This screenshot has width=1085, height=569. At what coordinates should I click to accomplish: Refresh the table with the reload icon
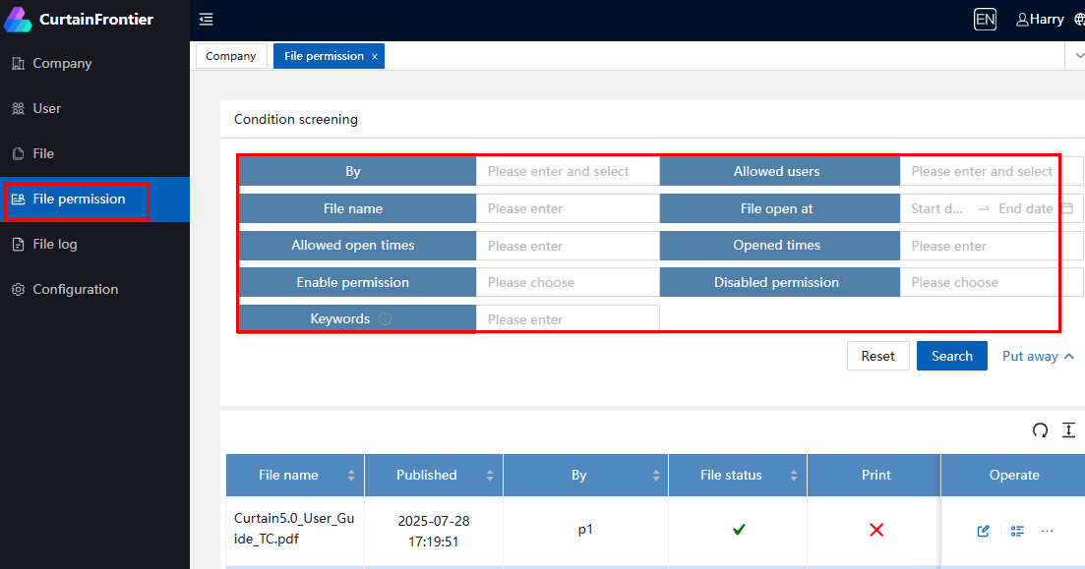(x=1040, y=430)
